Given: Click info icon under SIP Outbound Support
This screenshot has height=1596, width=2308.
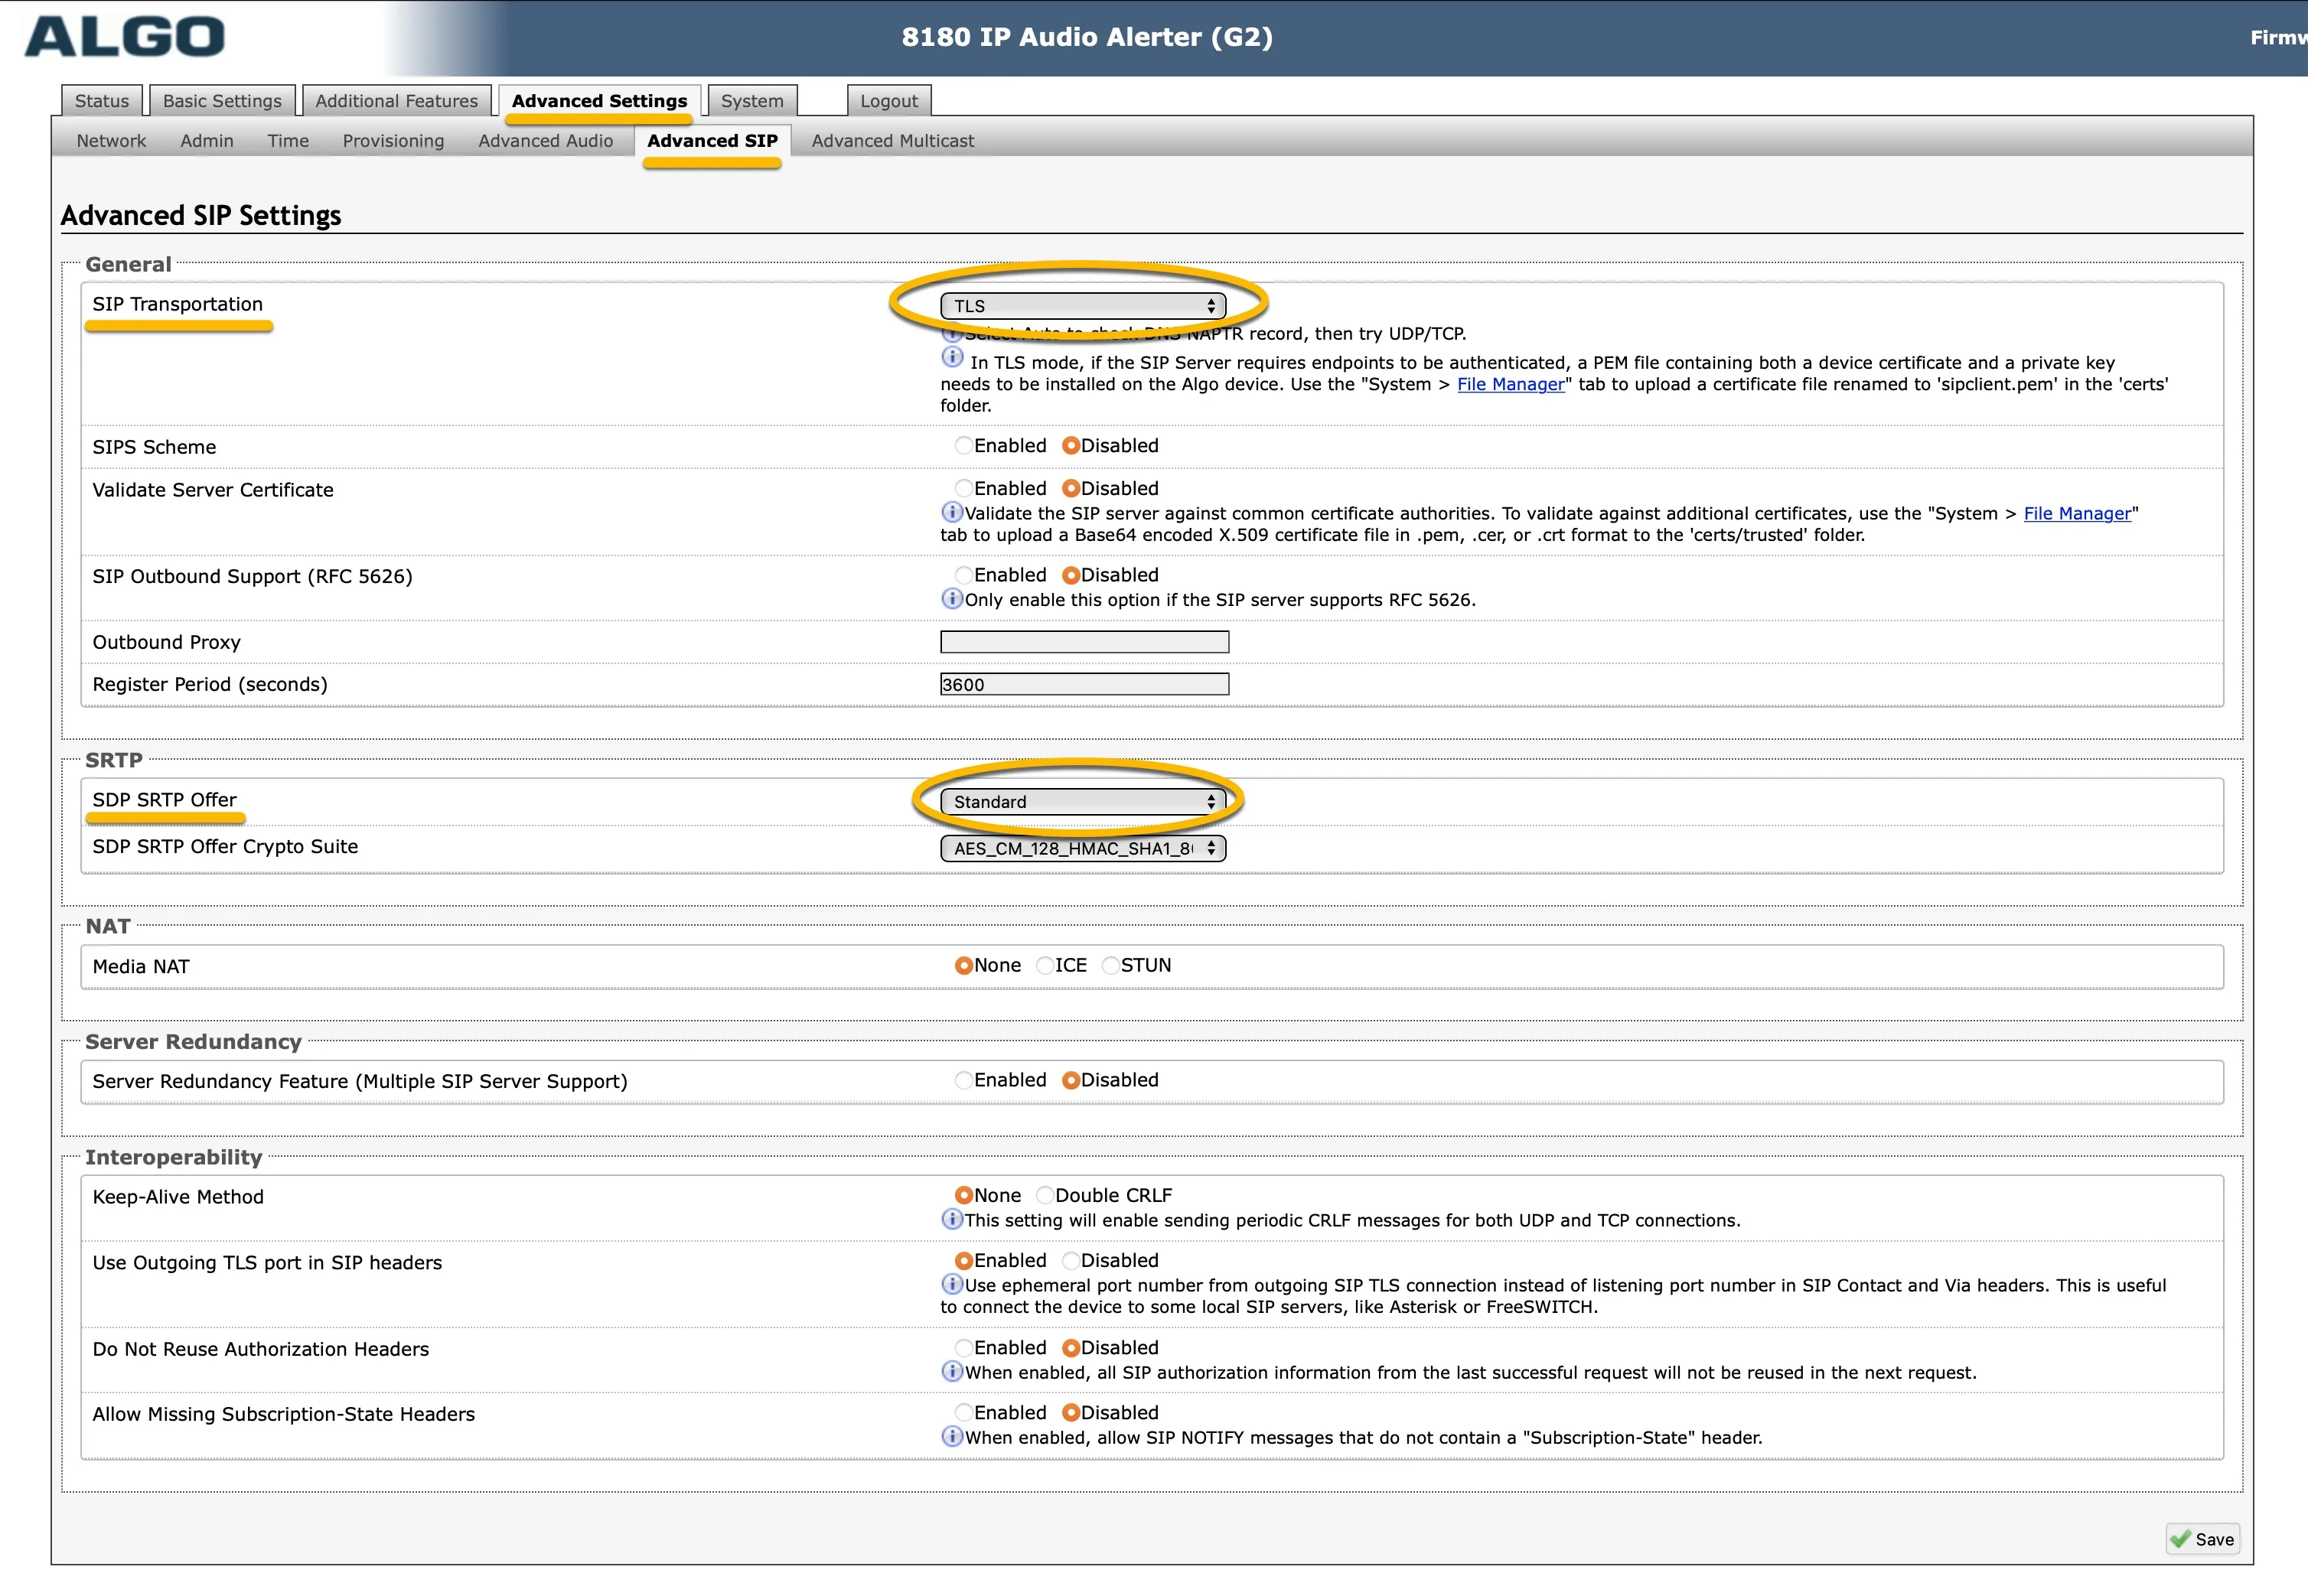Looking at the screenshot, I should tap(952, 599).
